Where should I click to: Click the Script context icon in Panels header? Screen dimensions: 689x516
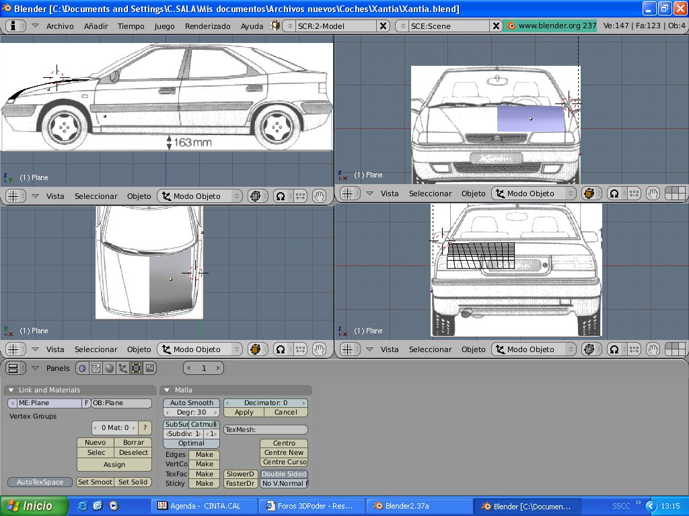coord(96,368)
